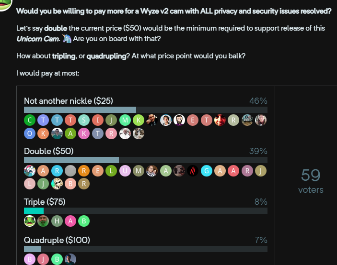The image size is (337, 265).
Task: Open the coral "I" voter avatar
Action: 98,120
